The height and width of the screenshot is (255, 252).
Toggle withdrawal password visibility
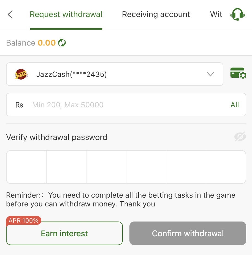(240, 136)
